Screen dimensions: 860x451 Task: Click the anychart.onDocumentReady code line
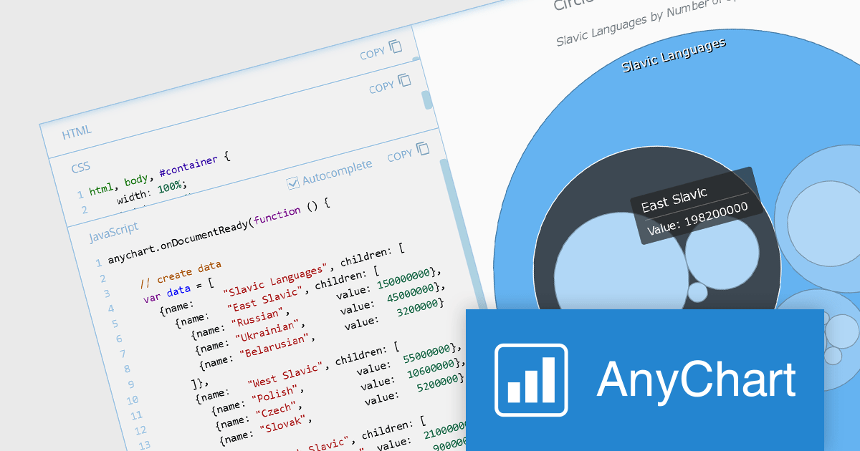click(x=219, y=230)
